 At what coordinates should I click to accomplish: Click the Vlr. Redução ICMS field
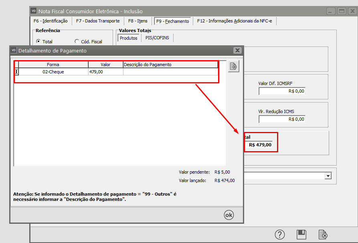[x=282, y=119]
